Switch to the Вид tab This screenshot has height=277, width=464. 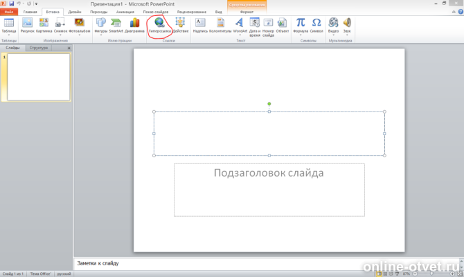(x=218, y=12)
